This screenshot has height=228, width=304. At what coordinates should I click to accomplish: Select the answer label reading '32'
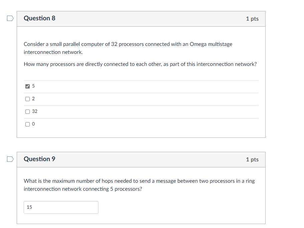coord(35,112)
